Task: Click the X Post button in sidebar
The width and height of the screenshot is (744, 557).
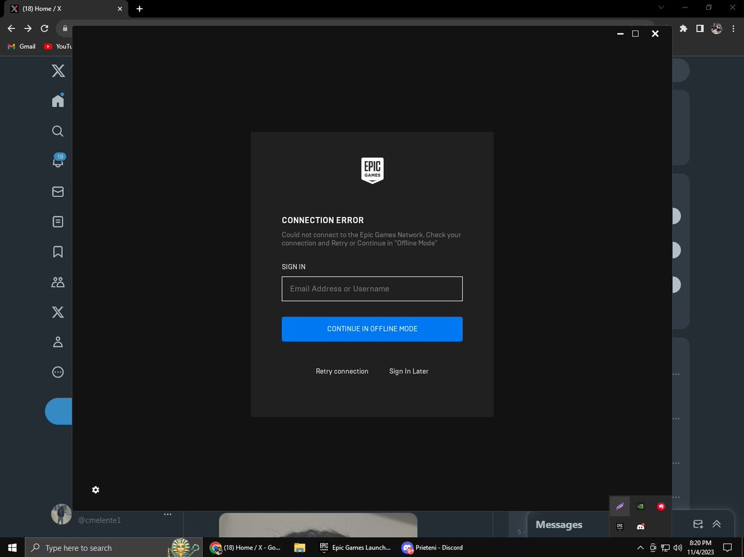Action: pyautogui.click(x=59, y=411)
